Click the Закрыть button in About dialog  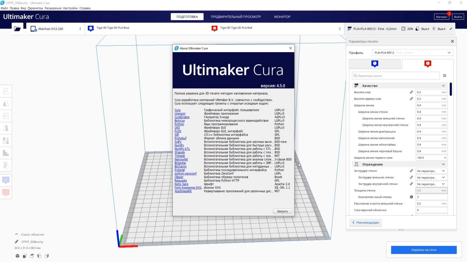click(282, 211)
